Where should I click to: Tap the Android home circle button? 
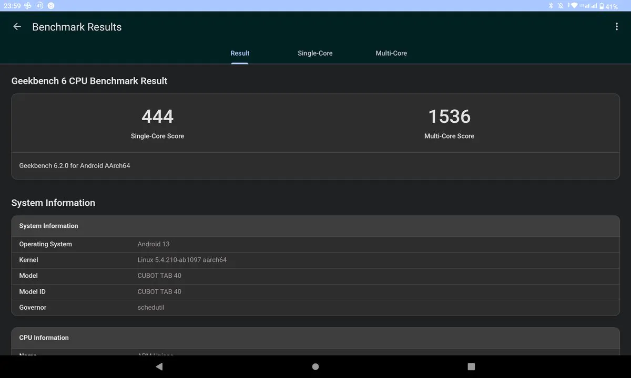(x=315, y=366)
